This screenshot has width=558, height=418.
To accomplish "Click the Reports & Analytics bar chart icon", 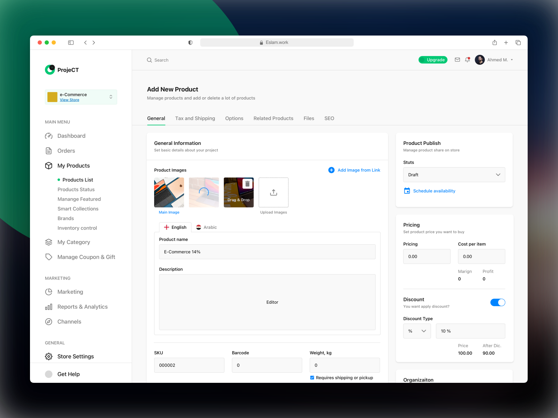I will click(x=49, y=307).
